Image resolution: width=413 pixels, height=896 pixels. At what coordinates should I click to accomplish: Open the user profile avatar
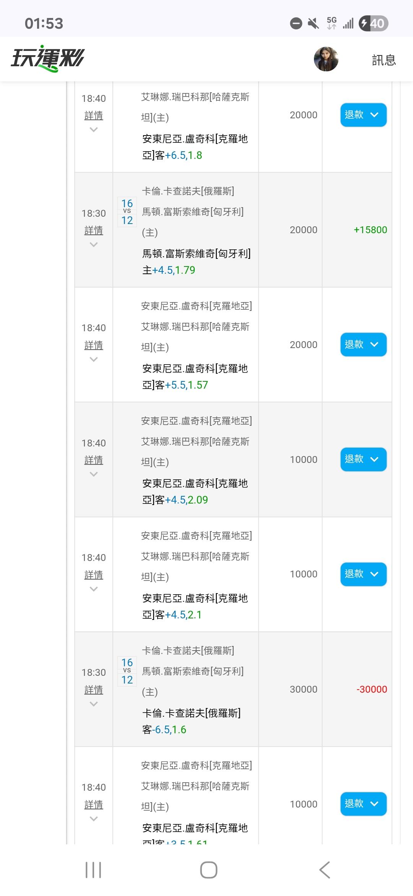click(x=326, y=59)
